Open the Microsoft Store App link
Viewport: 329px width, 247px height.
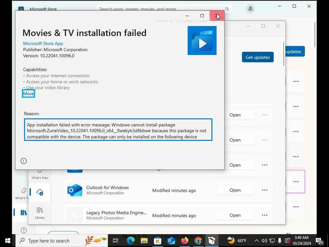coord(43,43)
